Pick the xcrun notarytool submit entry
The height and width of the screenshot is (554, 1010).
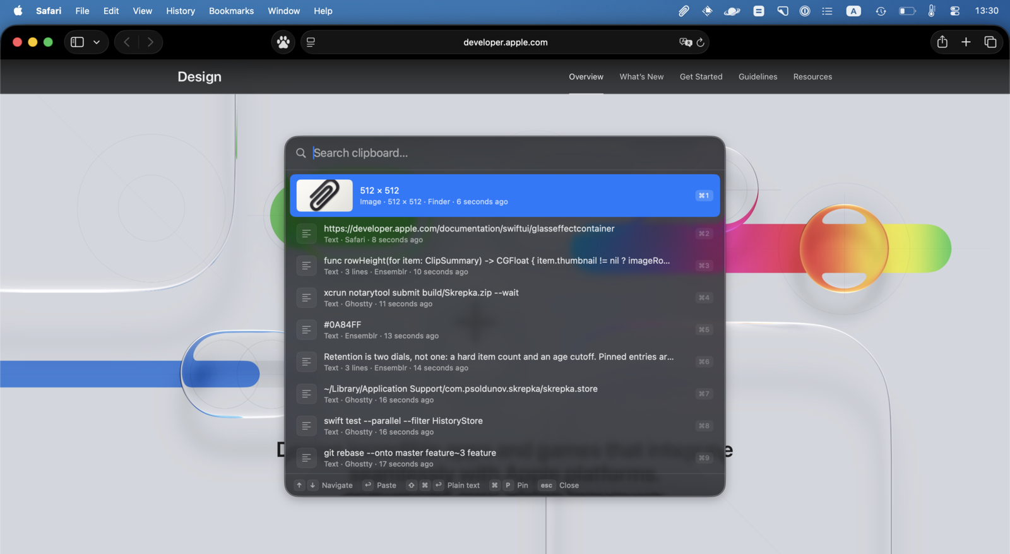pos(505,298)
